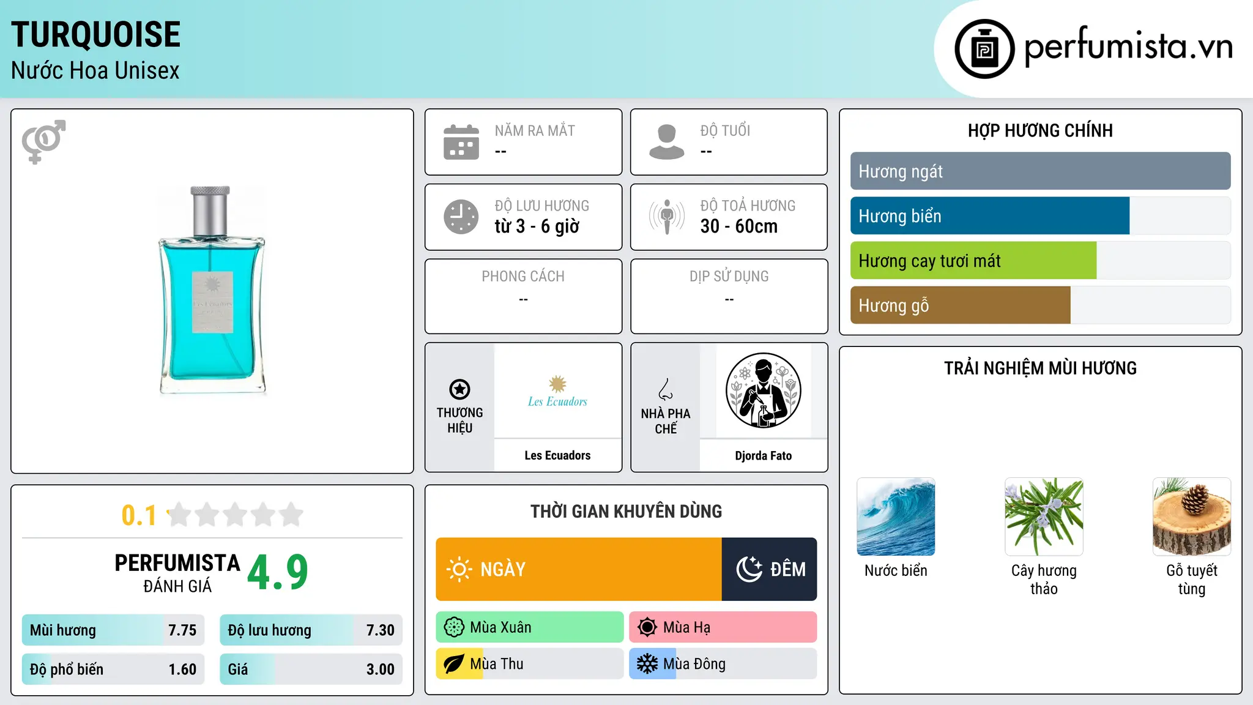Open the Gỗ tuyết tùng cedarwood thumbnail
The width and height of the screenshot is (1253, 705).
(1192, 517)
